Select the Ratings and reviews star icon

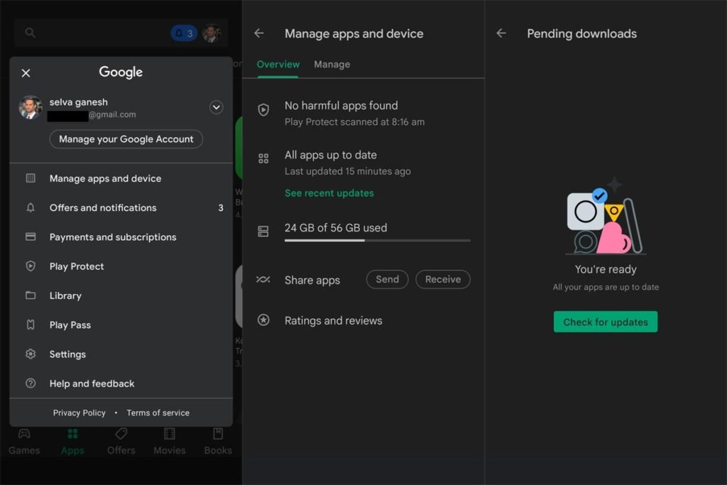click(x=263, y=320)
